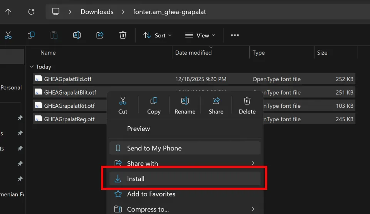Viewport: 370px width, 214px height.
Task: Click the phone icon beside Send to My Phone
Action: pyautogui.click(x=118, y=148)
